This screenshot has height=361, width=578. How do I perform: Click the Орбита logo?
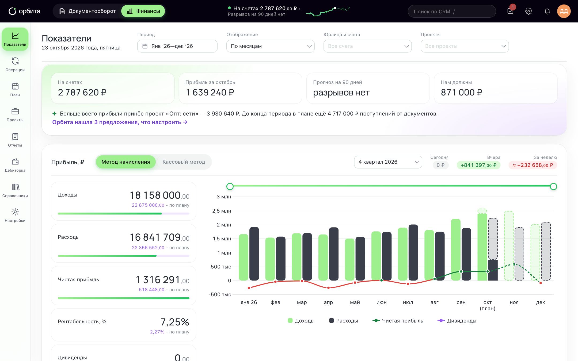click(x=24, y=11)
